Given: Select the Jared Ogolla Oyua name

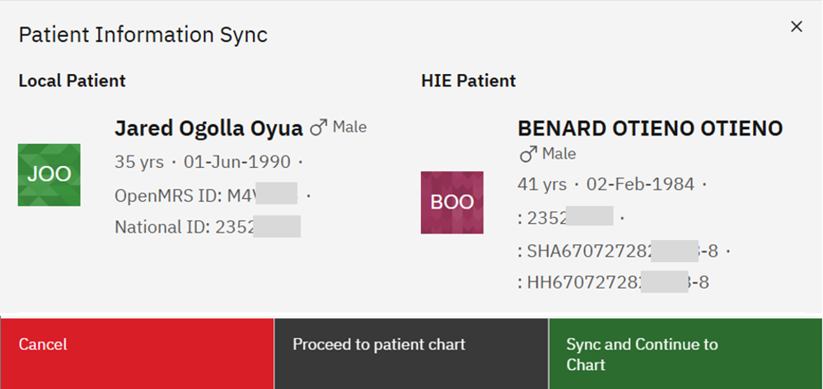Looking at the screenshot, I should click(x=209, y=128).
